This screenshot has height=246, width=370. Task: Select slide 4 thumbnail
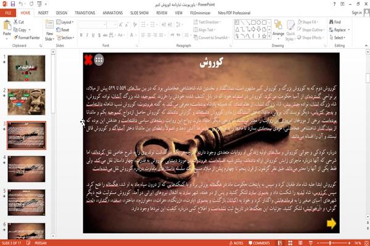27,169
